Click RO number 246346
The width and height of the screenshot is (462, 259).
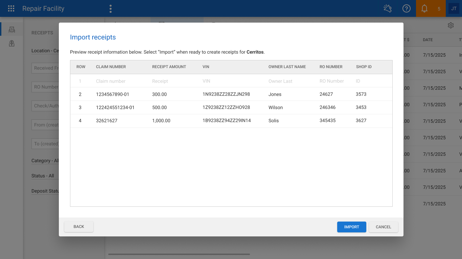[328, 107]
